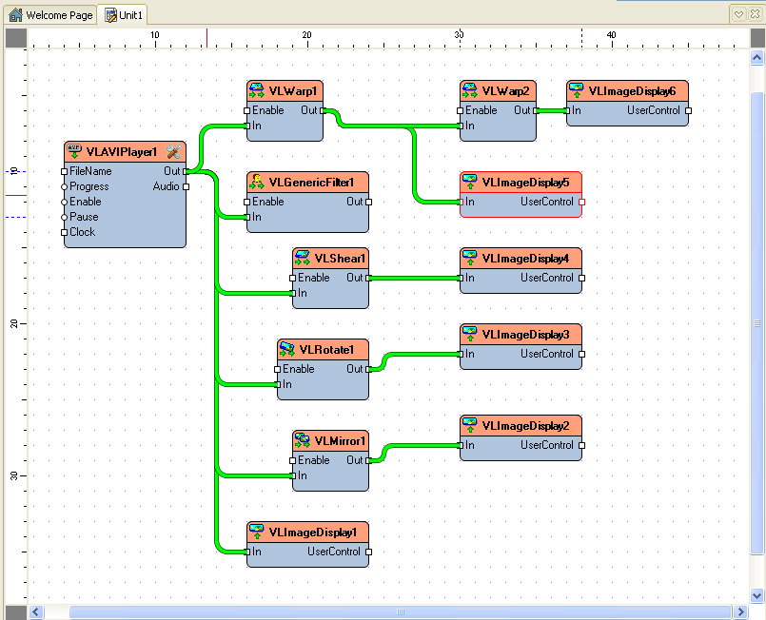Toggle the Progress pin on VLAVIPlayer1

click(66, 186)
